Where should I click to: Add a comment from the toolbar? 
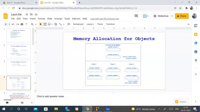(x=69, y=24)
